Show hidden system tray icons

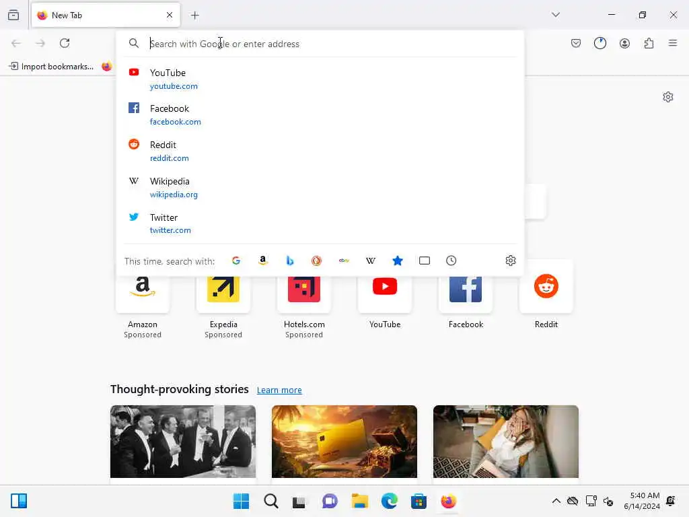pos(556,501)
